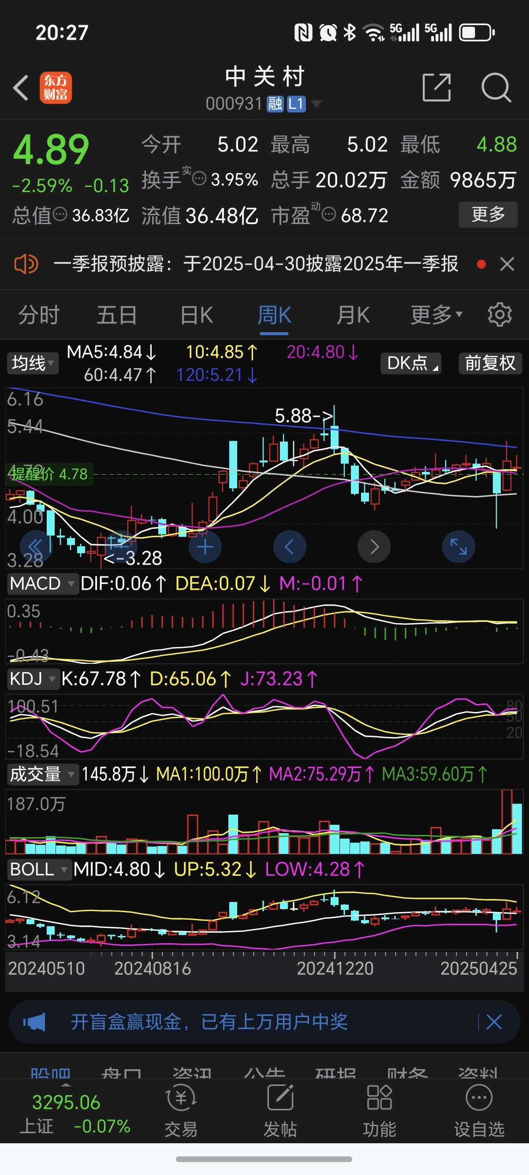
Task: Tap the megaphone promo icon
Action: pos(34,1022)
